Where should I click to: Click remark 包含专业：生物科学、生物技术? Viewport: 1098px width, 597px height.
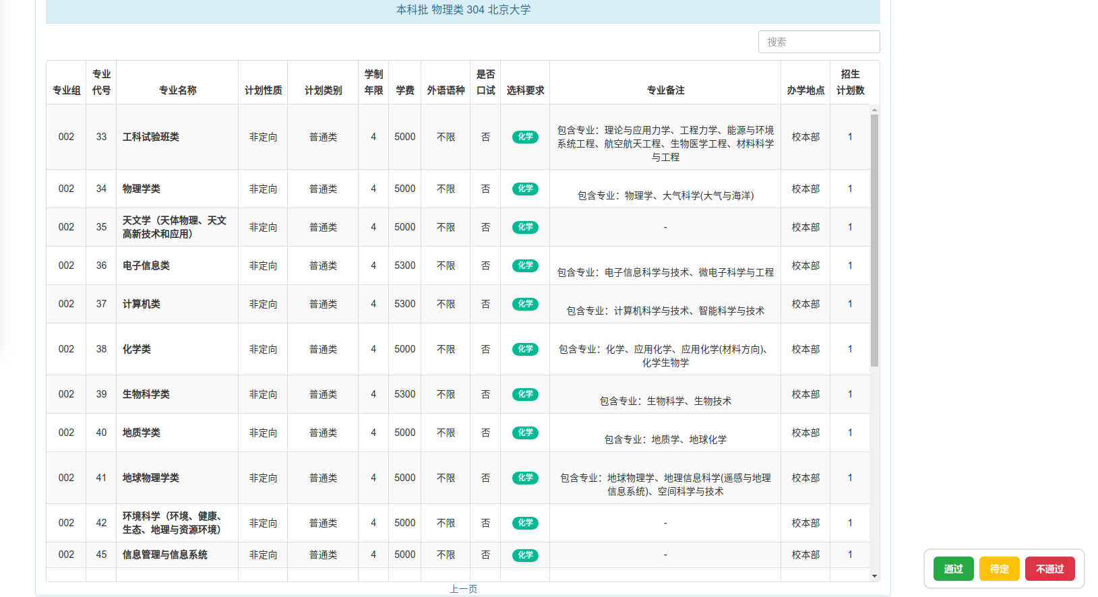click(x=665, y=401)
